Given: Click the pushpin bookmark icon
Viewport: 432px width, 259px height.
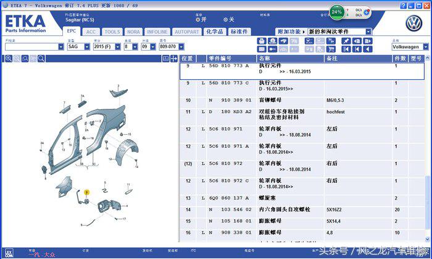Looking at the screenshot, I should (x=346, y=41).
